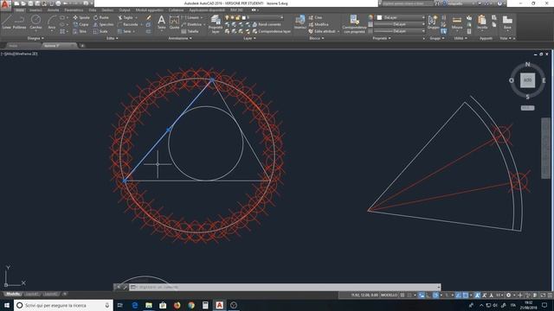Open the AutoCAD application menu
This screenshot has width=554, height=311.
point(5,4)
